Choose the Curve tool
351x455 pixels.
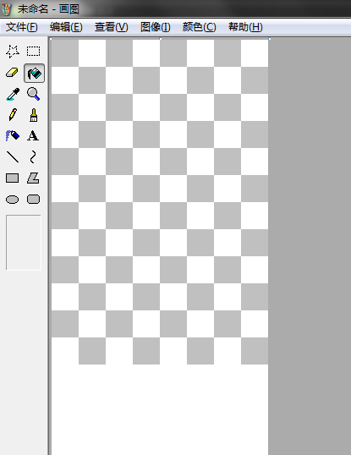pyautogui.click(x=33, y=156)
